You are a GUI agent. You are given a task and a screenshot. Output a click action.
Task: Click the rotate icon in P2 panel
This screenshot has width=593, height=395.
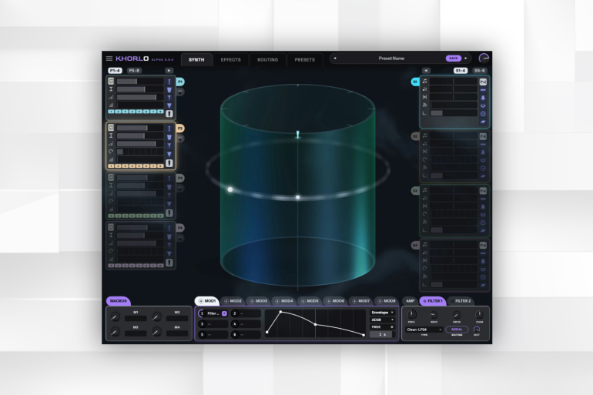click(x=111, y=152)
